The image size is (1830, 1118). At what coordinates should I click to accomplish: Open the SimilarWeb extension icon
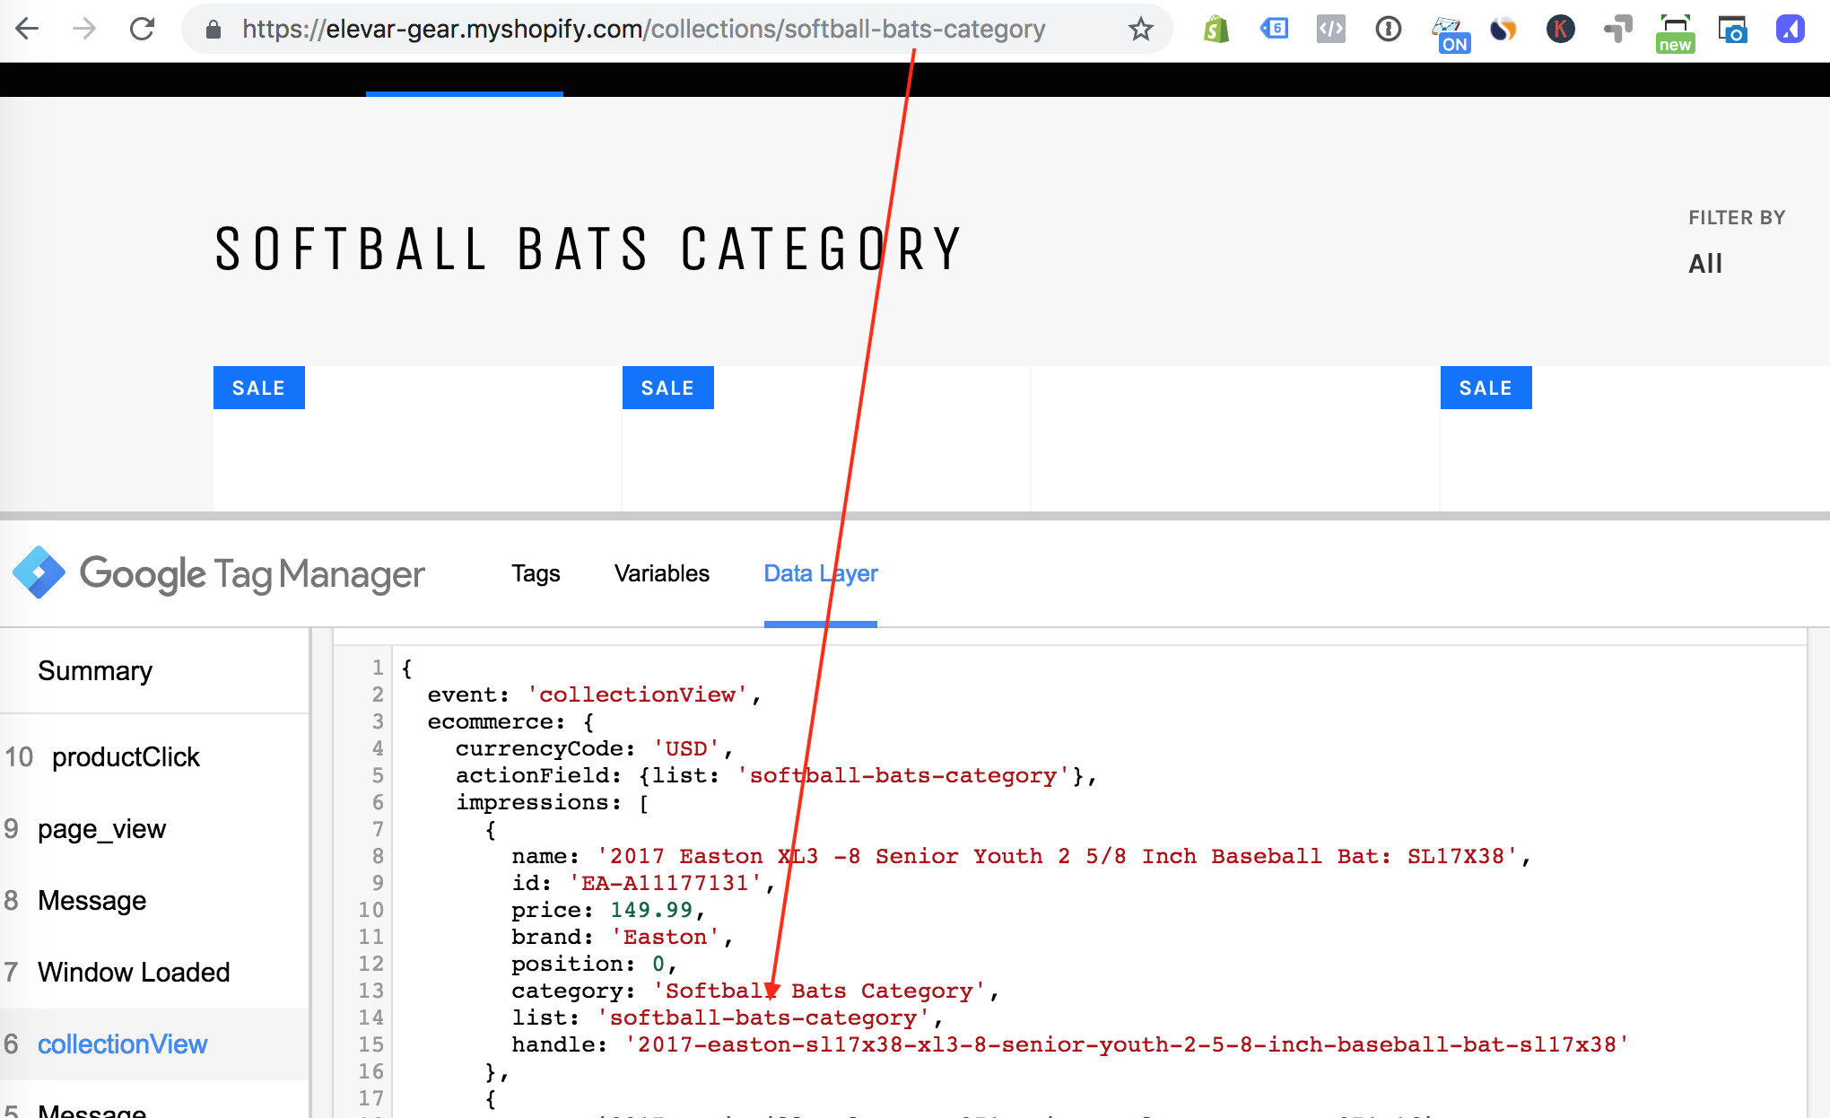click(x=1503, y=30)
